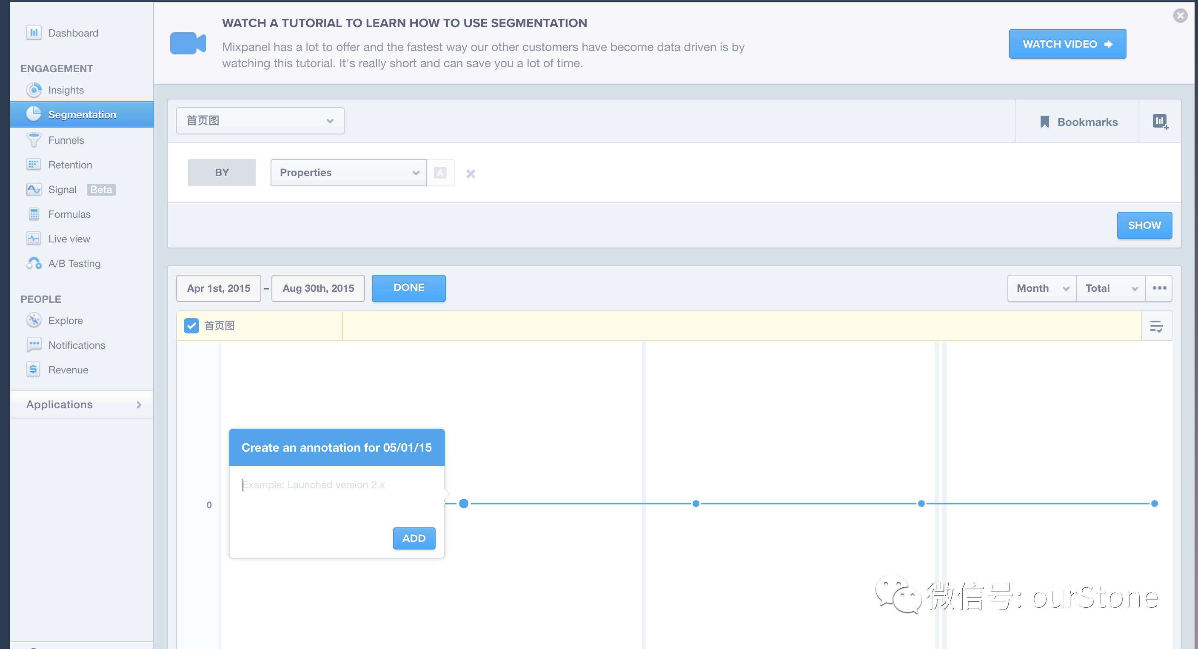Select A/B Testing
This screenshot has height=649, width=1198.
tap(74, 263)
